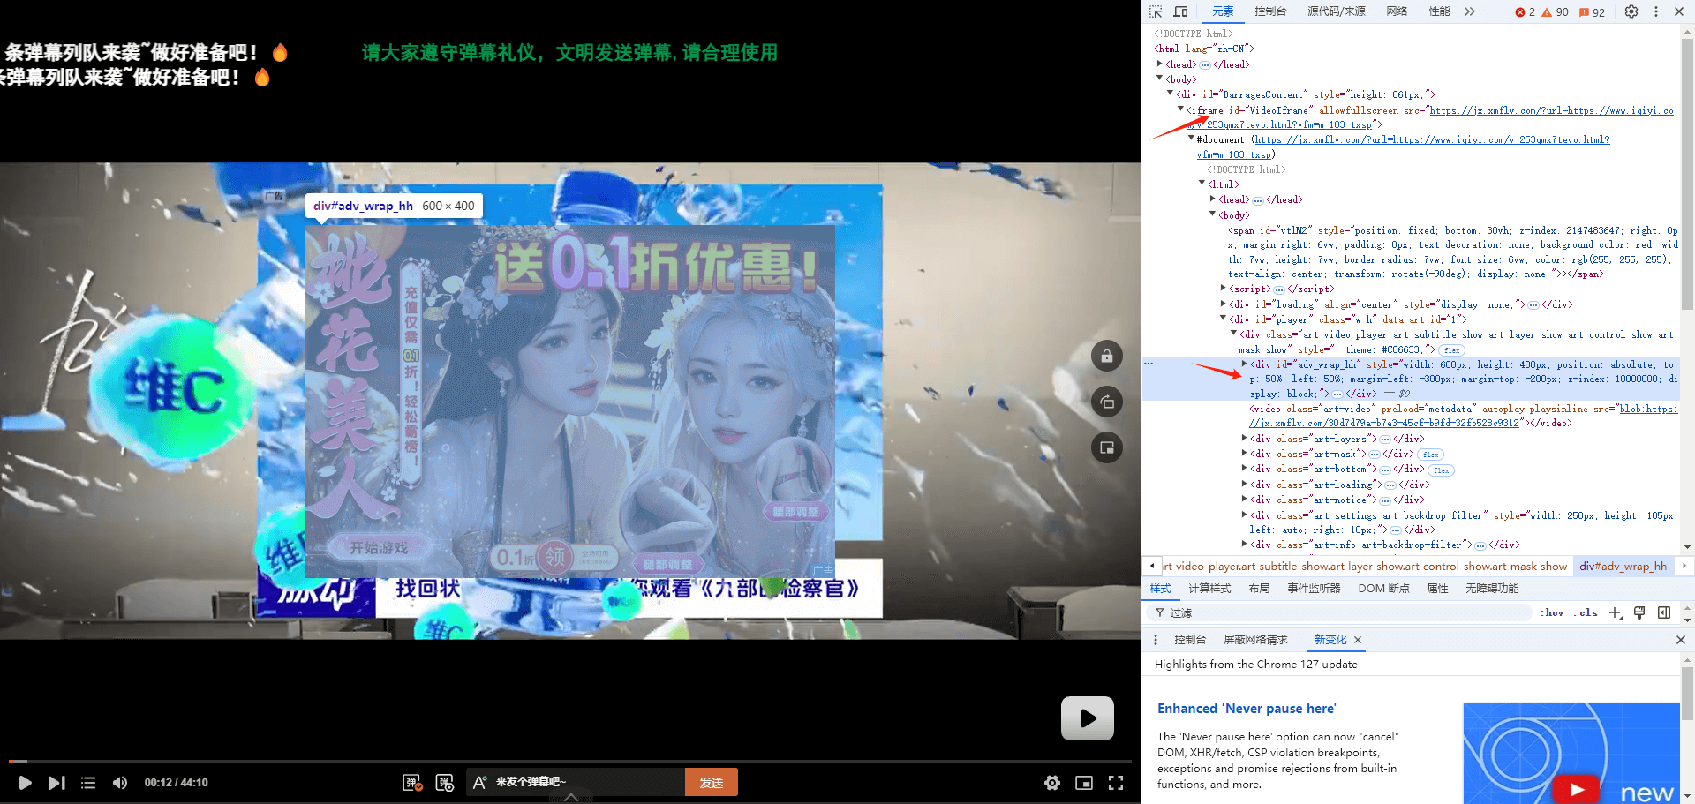This screenshot has width=1695, height=804.
Task: Select div#adv_wrap_hh breadcrumb
Action: (x=1623, y=567)
